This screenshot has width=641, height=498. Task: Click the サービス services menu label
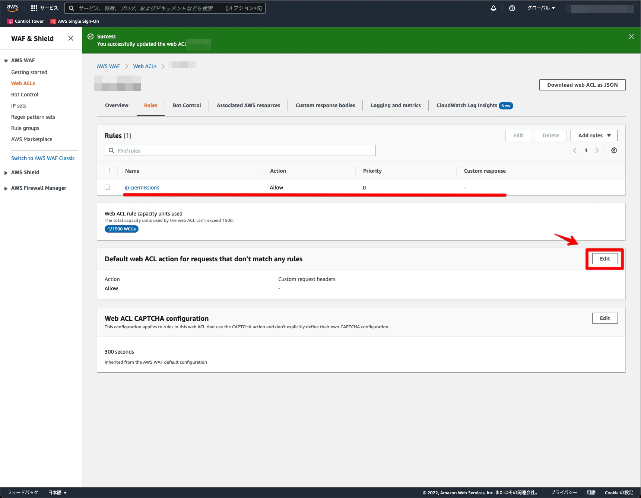click(49, 8)
